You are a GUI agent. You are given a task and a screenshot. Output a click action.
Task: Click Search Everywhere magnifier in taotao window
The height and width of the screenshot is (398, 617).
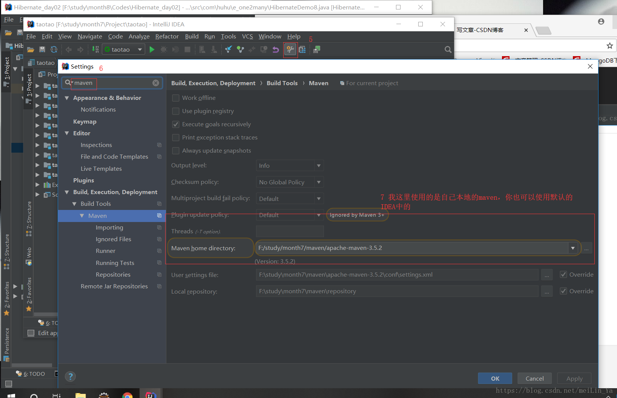pyautogui.click(x=448, y=49)
